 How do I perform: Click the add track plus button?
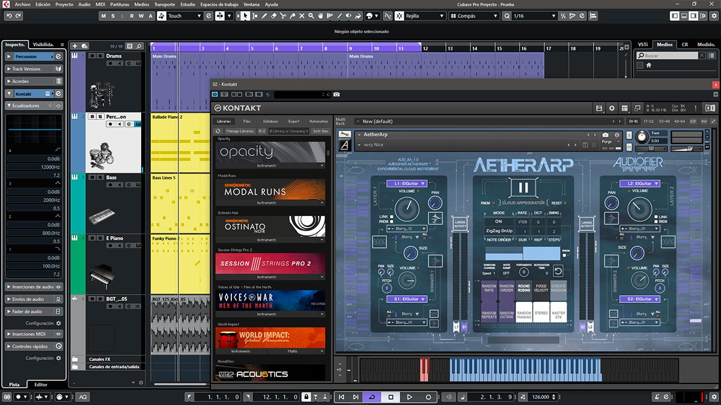point(74,46)
